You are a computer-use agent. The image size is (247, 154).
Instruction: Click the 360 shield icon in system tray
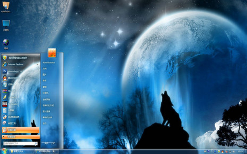(219, 152)
